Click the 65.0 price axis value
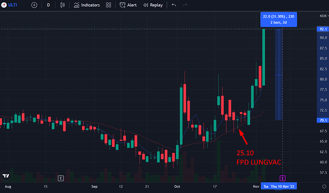The image size is (329, 193). tap(323, 141)
